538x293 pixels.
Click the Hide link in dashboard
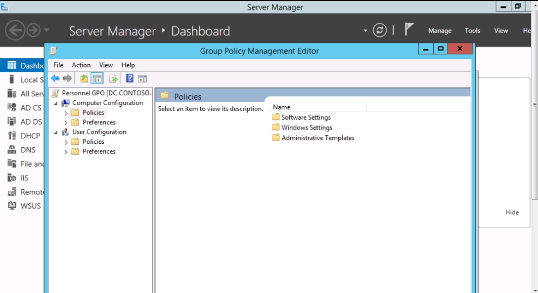[512, 212]
